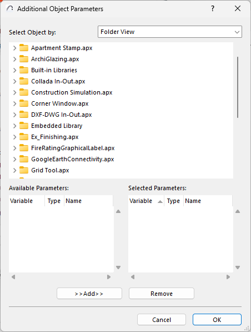Screen dimensions: 251x332
Task: Click Available Parameters scroll right arrow
Action: (109, 277)
